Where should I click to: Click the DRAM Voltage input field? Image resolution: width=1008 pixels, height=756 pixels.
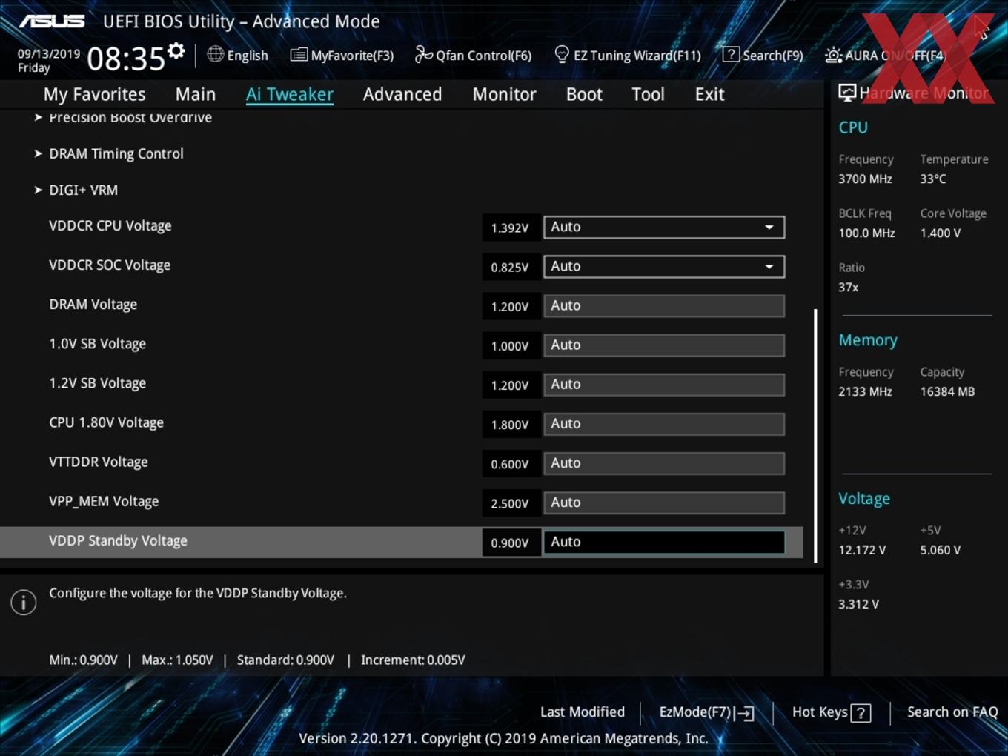tap(664, 305)
